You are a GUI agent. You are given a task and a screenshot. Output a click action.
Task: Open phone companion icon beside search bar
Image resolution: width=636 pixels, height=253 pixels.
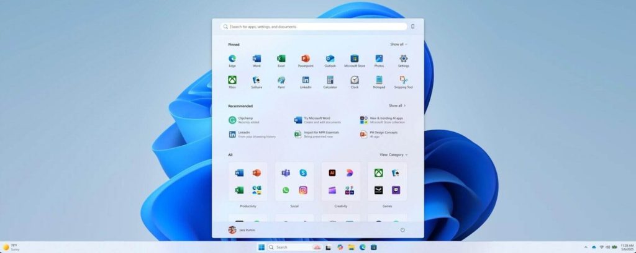coord(412,27)
